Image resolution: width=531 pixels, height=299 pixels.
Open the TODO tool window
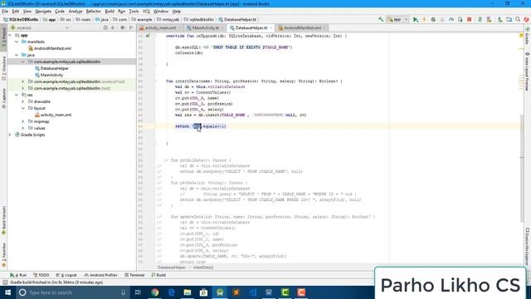(41, 275)
